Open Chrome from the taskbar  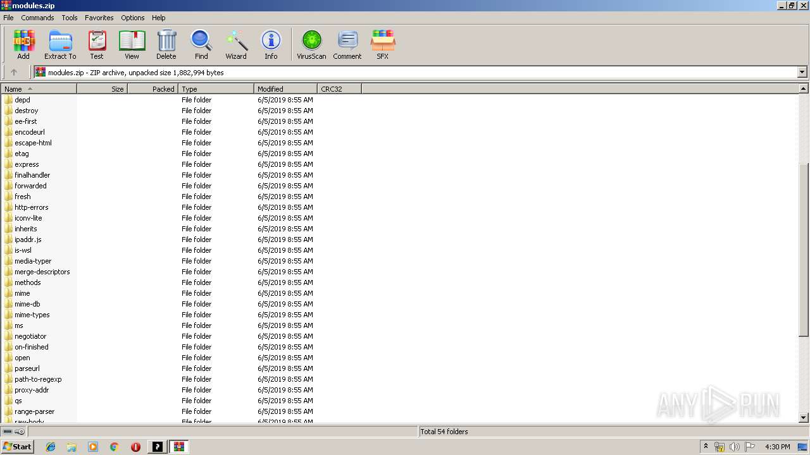pyautogui.click(x=115, y=447)
